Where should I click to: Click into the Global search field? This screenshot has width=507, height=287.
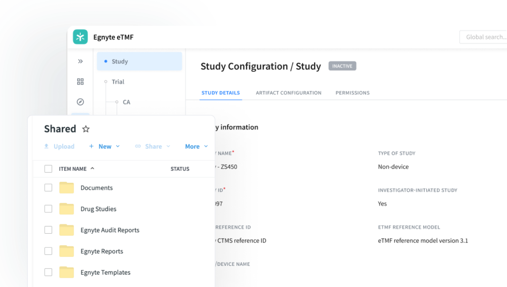(484, 37)
